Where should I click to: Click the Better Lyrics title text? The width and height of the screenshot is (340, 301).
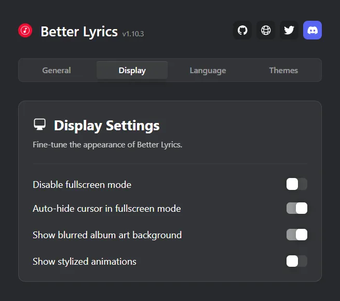(x=79, y=32)
